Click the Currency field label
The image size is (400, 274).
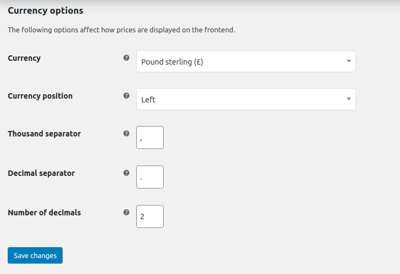pyautogui.click(x=24, y=58)
